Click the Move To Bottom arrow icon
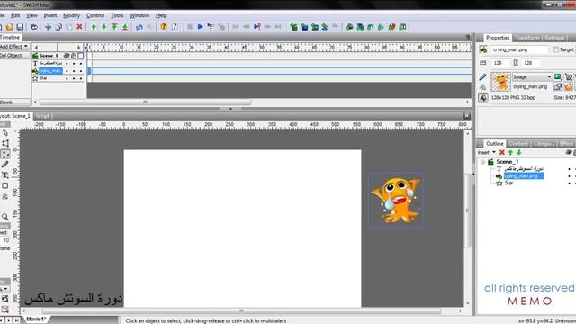Image resolution: width=576 pixels, height=324 pixels. [x=125, y=27]
